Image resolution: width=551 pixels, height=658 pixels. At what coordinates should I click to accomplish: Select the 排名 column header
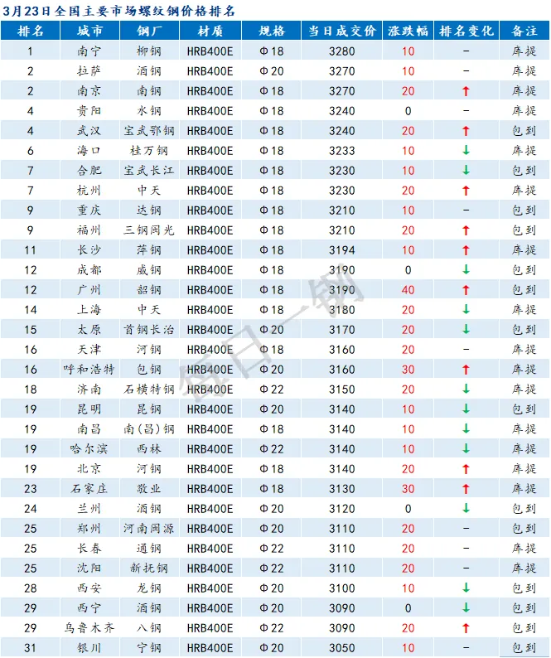30,31
